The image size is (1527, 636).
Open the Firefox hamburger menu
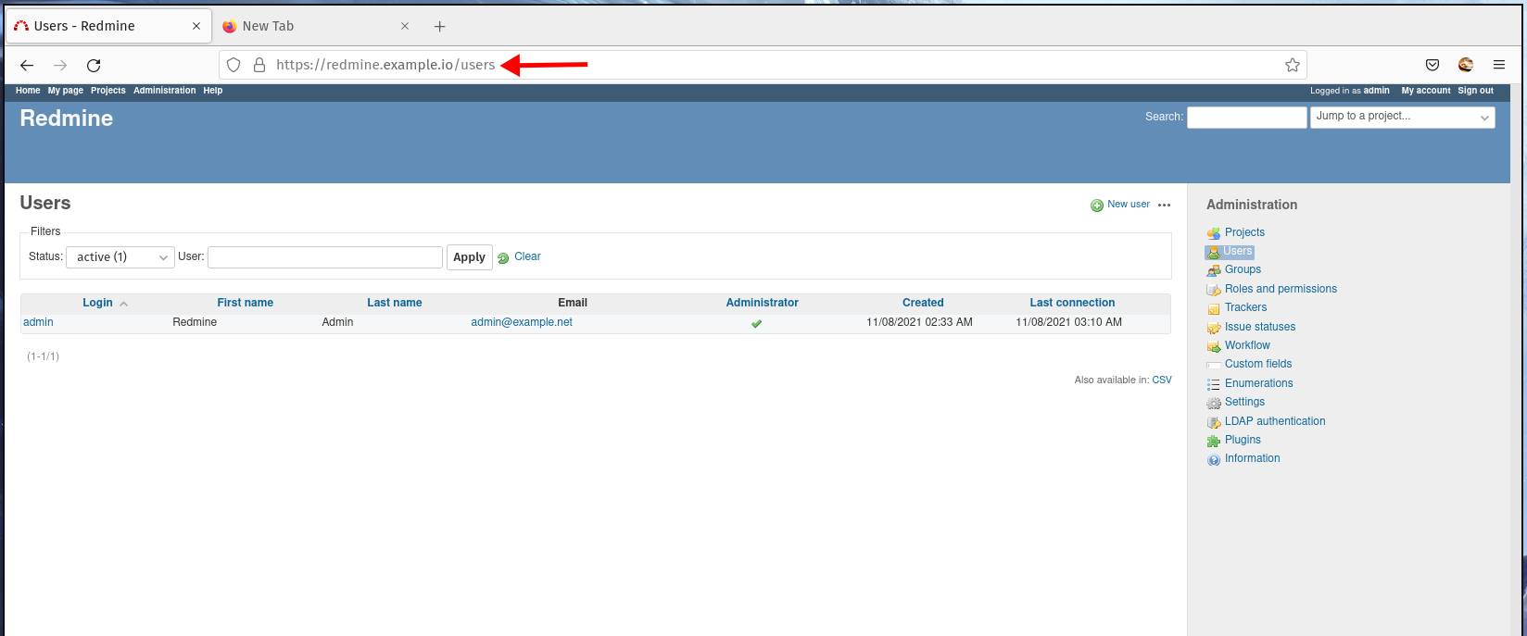point(1498,65)
